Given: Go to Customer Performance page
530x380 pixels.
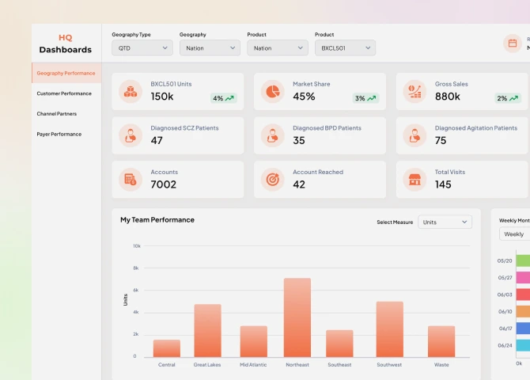Looking at the screenshot, I should tap(64, 93).
